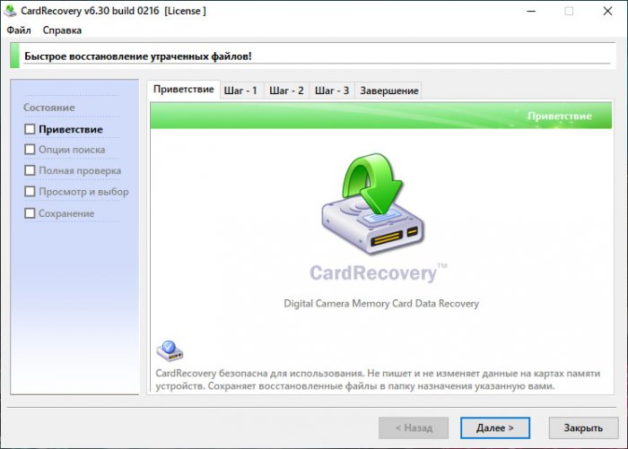
Task: Switch to the Шаг - 3 tab
Action: pos(332,91)
